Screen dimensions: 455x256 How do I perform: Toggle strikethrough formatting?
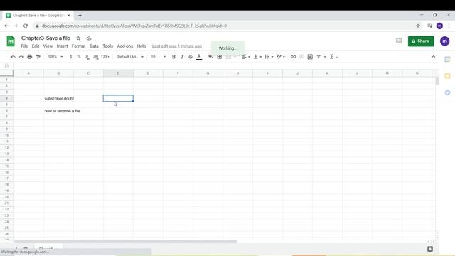(x=191, y=57)
